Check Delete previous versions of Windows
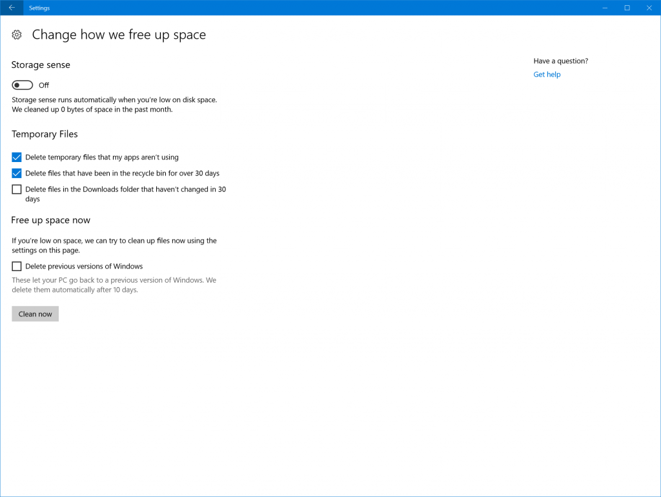This screenshot has width=661, height=497. [17, 266]
